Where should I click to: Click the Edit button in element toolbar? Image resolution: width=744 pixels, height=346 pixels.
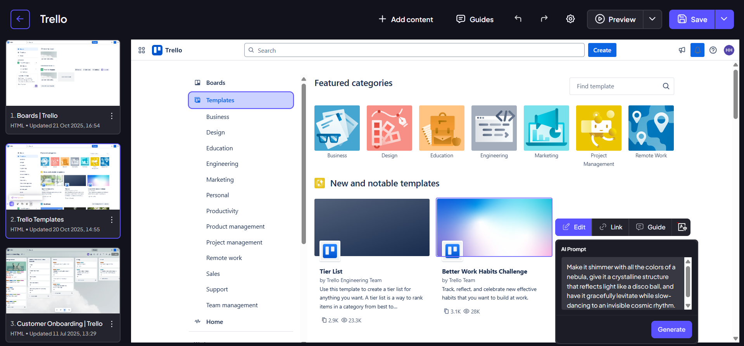click(574, 227)
